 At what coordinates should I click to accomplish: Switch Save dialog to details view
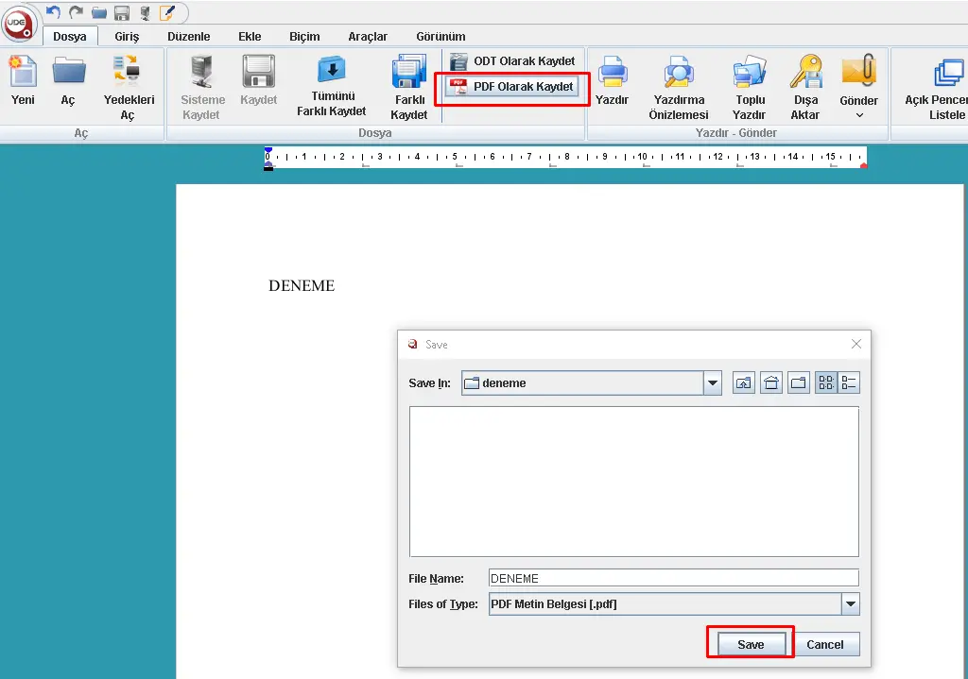tap(849, 383)
